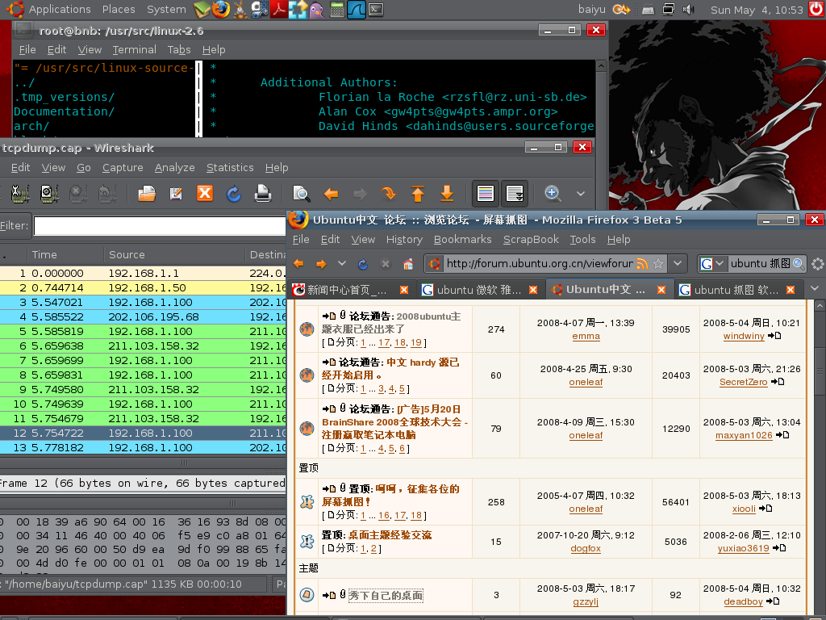The image size is (826, 620).
Task: Open Applications menu in GNOME panel
Action: coord(59,9)
